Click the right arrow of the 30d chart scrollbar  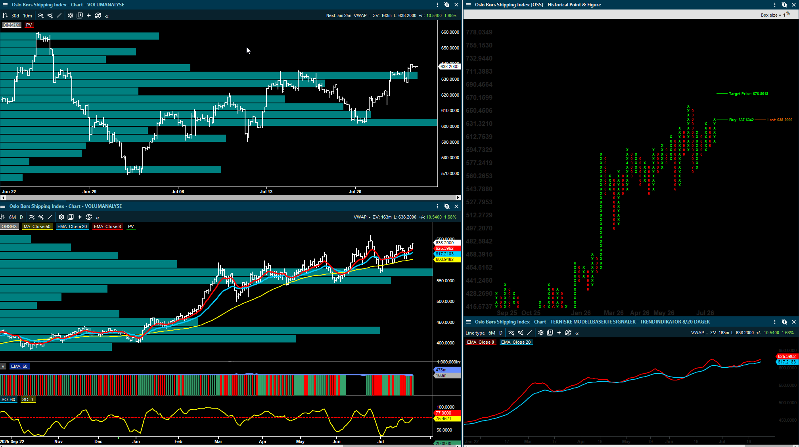(x=458, y=198)
